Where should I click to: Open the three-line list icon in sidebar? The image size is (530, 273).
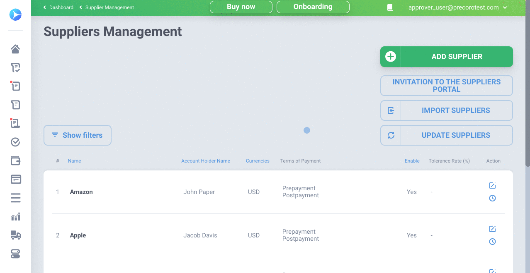15,198
